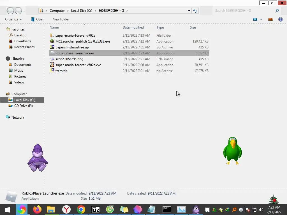Click the taskbar clock showing 7:23 AM
The width and height of the screenshot is (287, 215).
click(x=274, y=209)
